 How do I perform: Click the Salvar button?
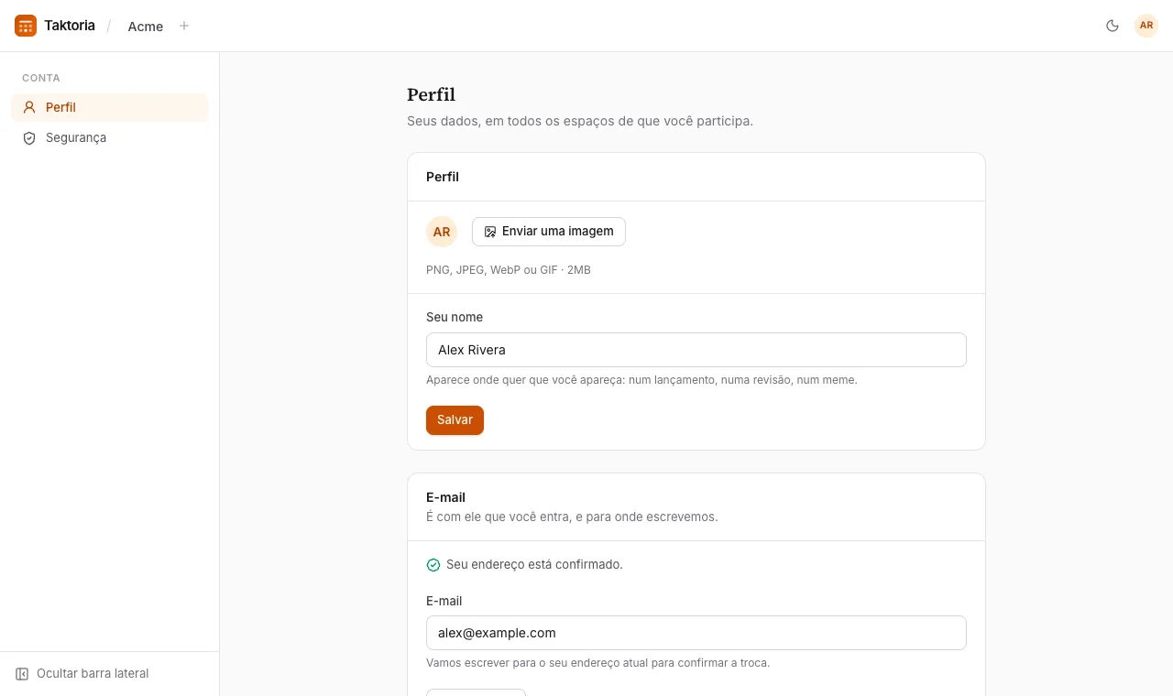coord(455,420)
